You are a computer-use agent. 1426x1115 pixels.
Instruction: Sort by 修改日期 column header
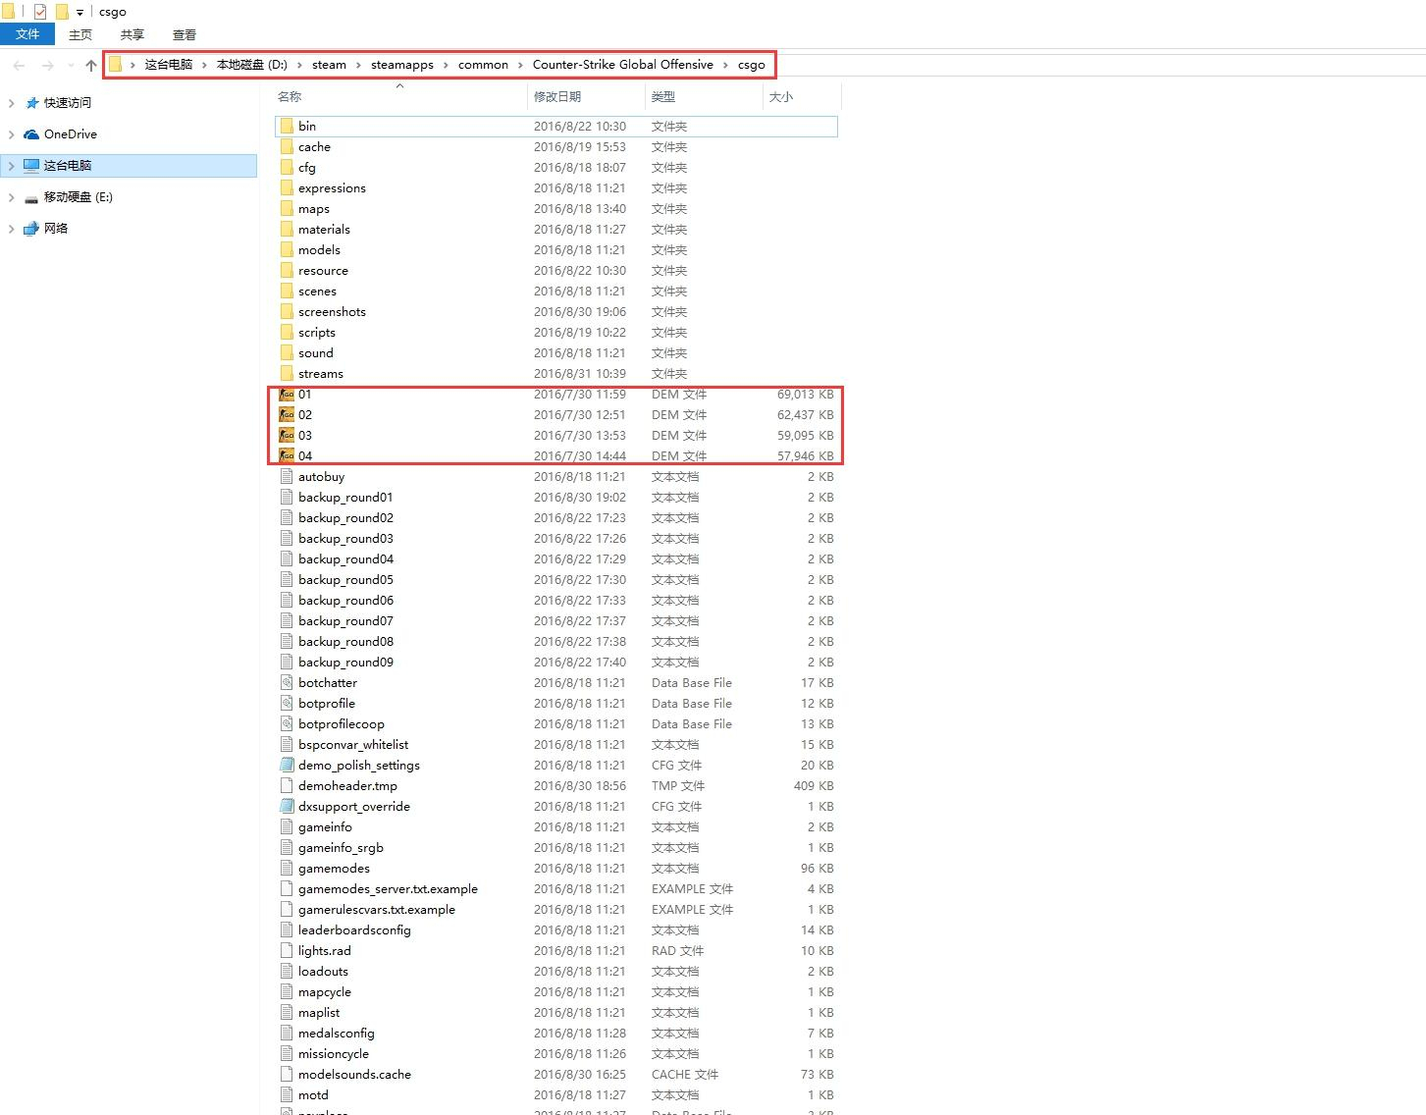click(557, 96)
